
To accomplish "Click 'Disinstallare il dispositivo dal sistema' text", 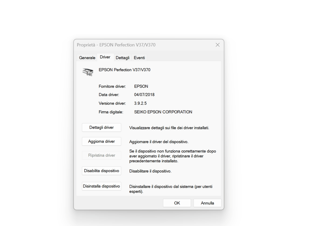I will (x=171, y=189).
